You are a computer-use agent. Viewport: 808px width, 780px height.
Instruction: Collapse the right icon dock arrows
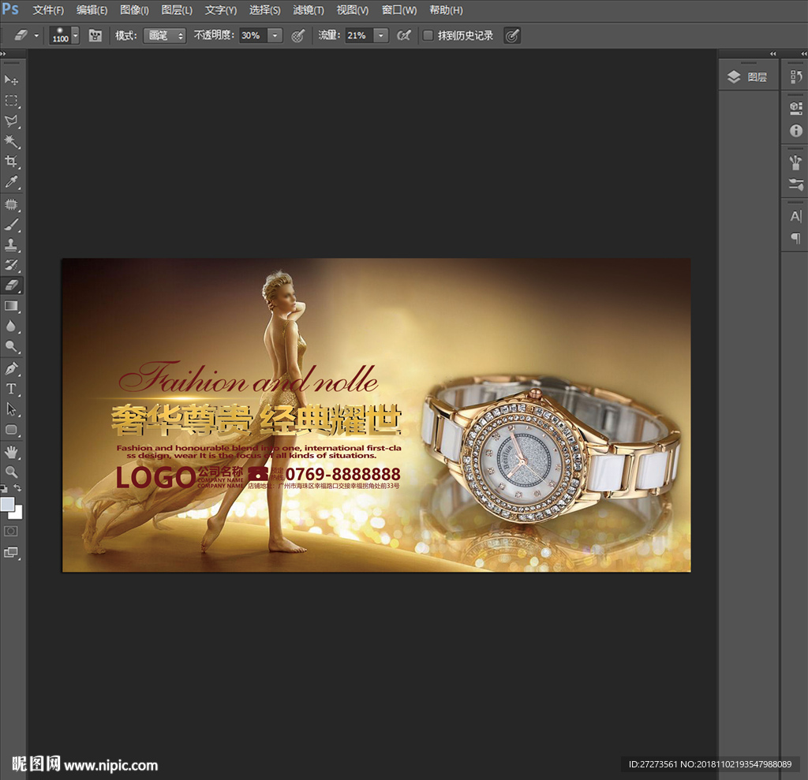803,54
